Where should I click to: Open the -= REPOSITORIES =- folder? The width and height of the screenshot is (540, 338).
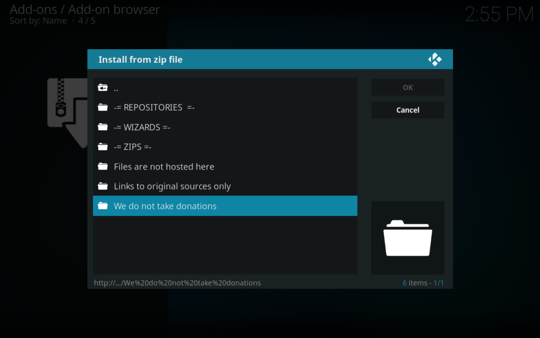(225, 107)
